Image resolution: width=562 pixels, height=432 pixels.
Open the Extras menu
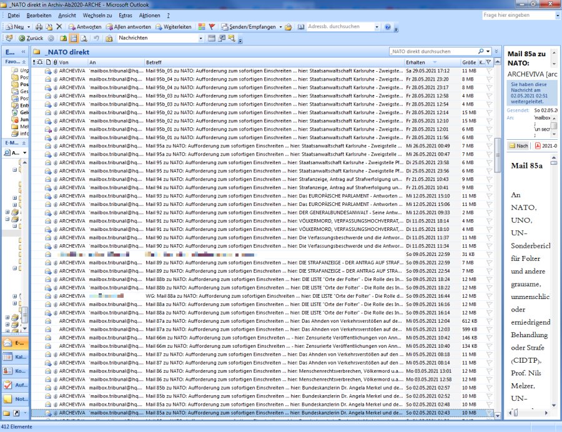click(x=126, y=16)
